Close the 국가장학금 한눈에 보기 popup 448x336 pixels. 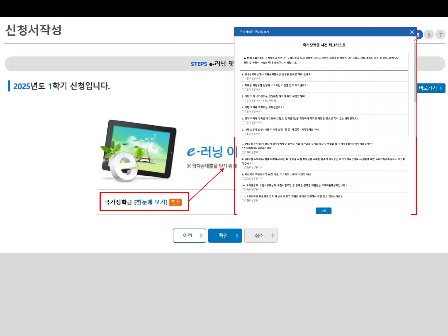point(411,32)
